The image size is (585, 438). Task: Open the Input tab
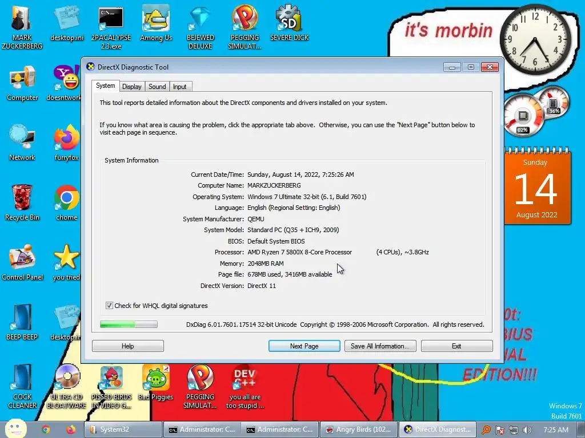click(x=180, y=87)
